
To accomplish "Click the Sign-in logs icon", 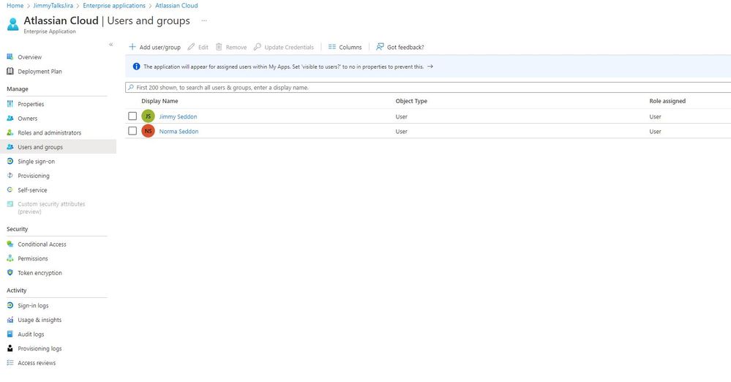I will click(10, 305).
